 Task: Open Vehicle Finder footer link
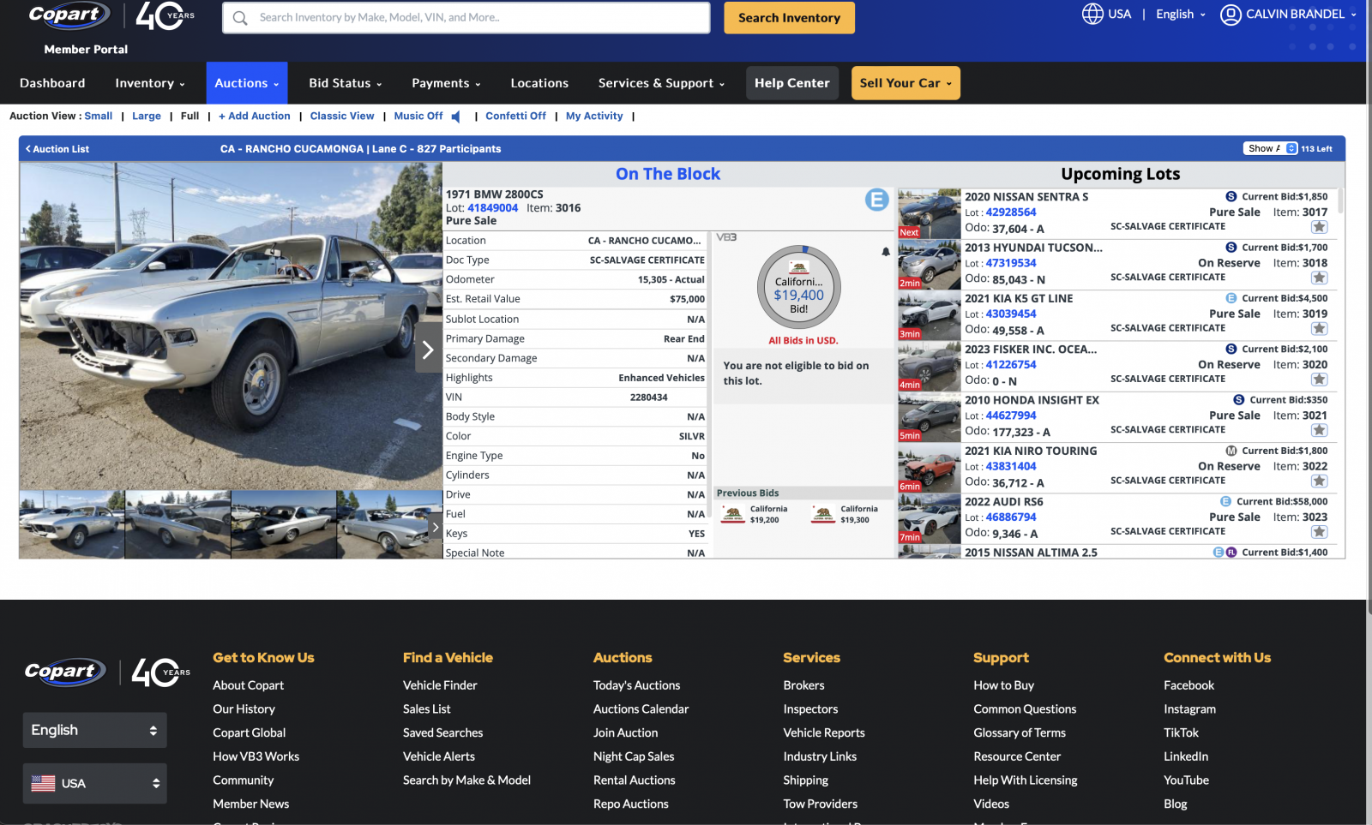point(440,685)
